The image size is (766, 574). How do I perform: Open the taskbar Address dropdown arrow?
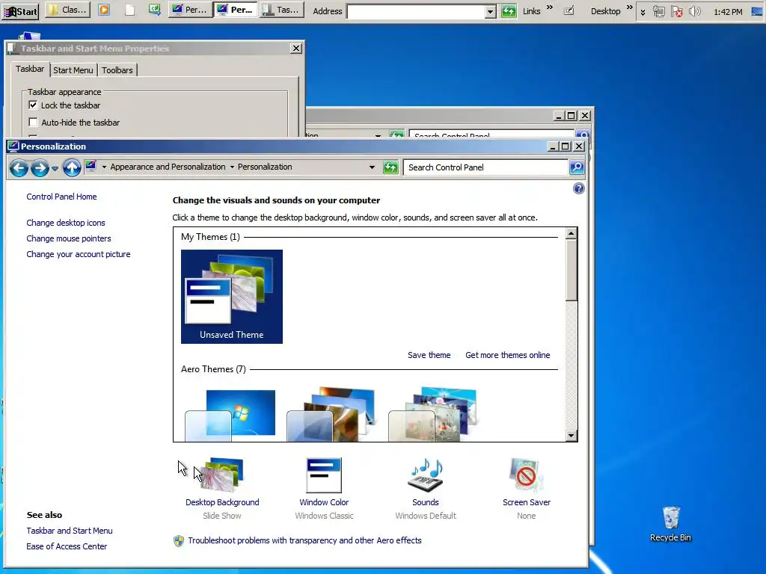(491, 12)
